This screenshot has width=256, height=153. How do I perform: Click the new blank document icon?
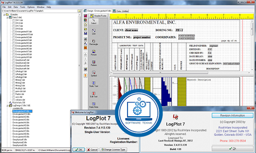[85, 24]
